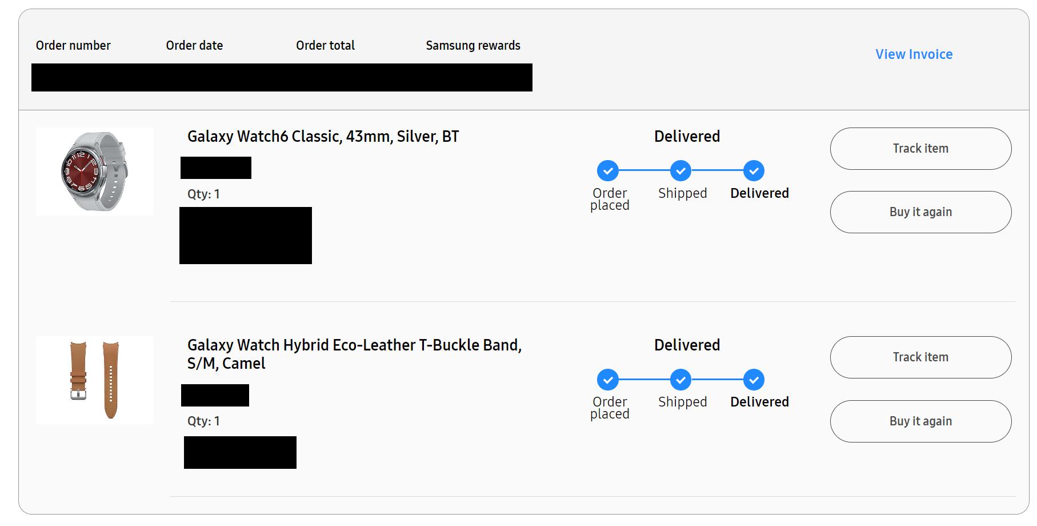Click the Order total column label
The height and width of the screenshot is (526, 1037).
point(325,46)
